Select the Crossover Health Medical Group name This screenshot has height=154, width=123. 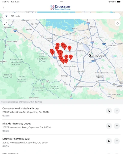(21, 108)
